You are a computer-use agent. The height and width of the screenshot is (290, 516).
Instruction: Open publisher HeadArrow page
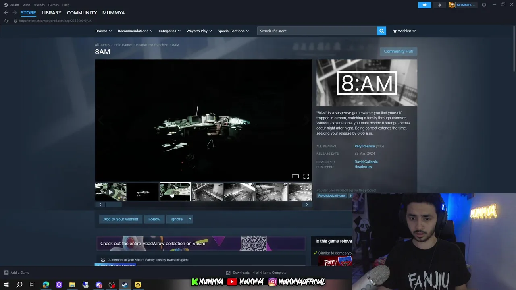tap(363, 167)
